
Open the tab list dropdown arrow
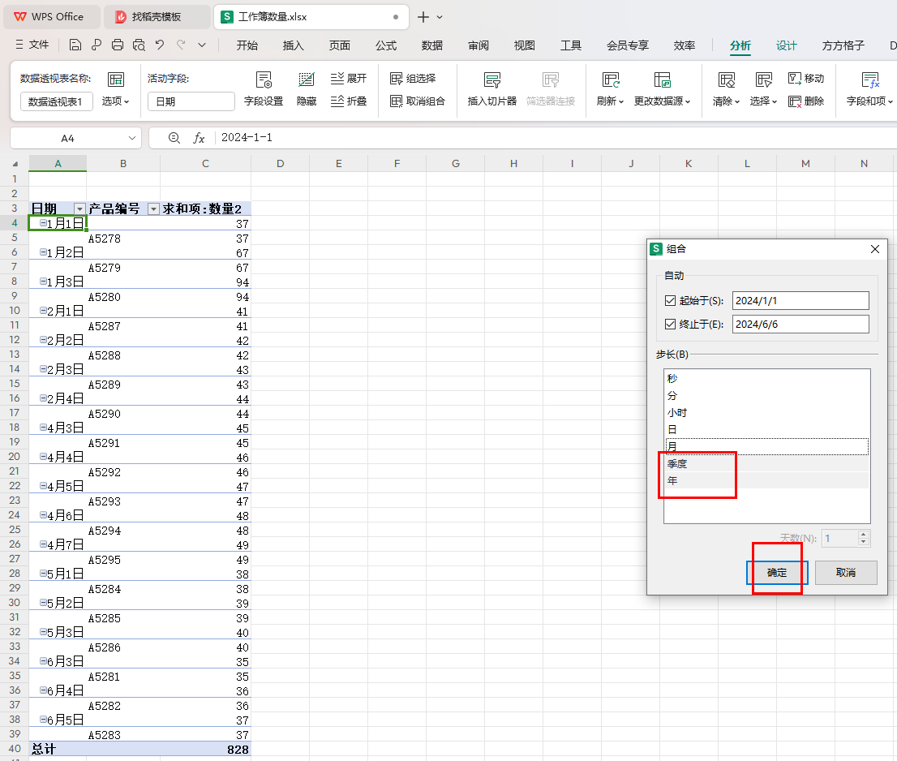[x=440, y=17]
